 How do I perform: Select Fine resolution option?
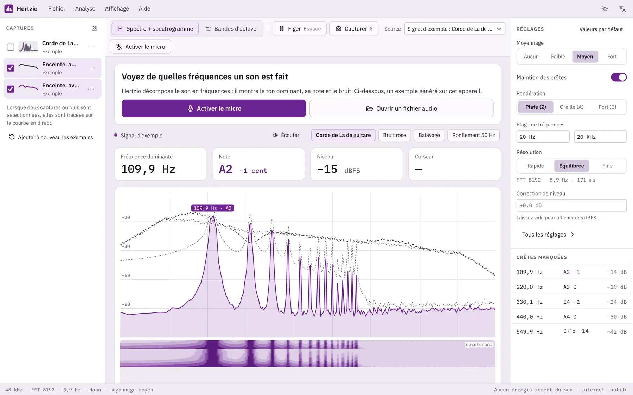(x=607, y=166)
